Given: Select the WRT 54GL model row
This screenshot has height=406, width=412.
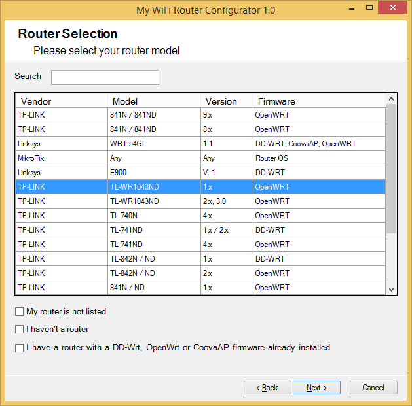Looking at the screenshot, I should (200, 144).
